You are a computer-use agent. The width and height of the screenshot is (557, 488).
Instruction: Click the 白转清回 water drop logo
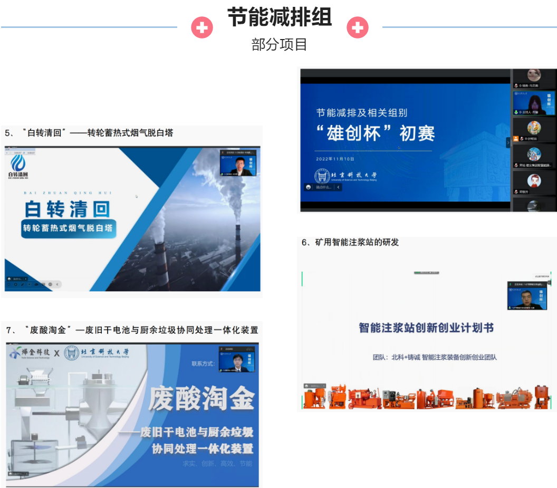[18, 162]
